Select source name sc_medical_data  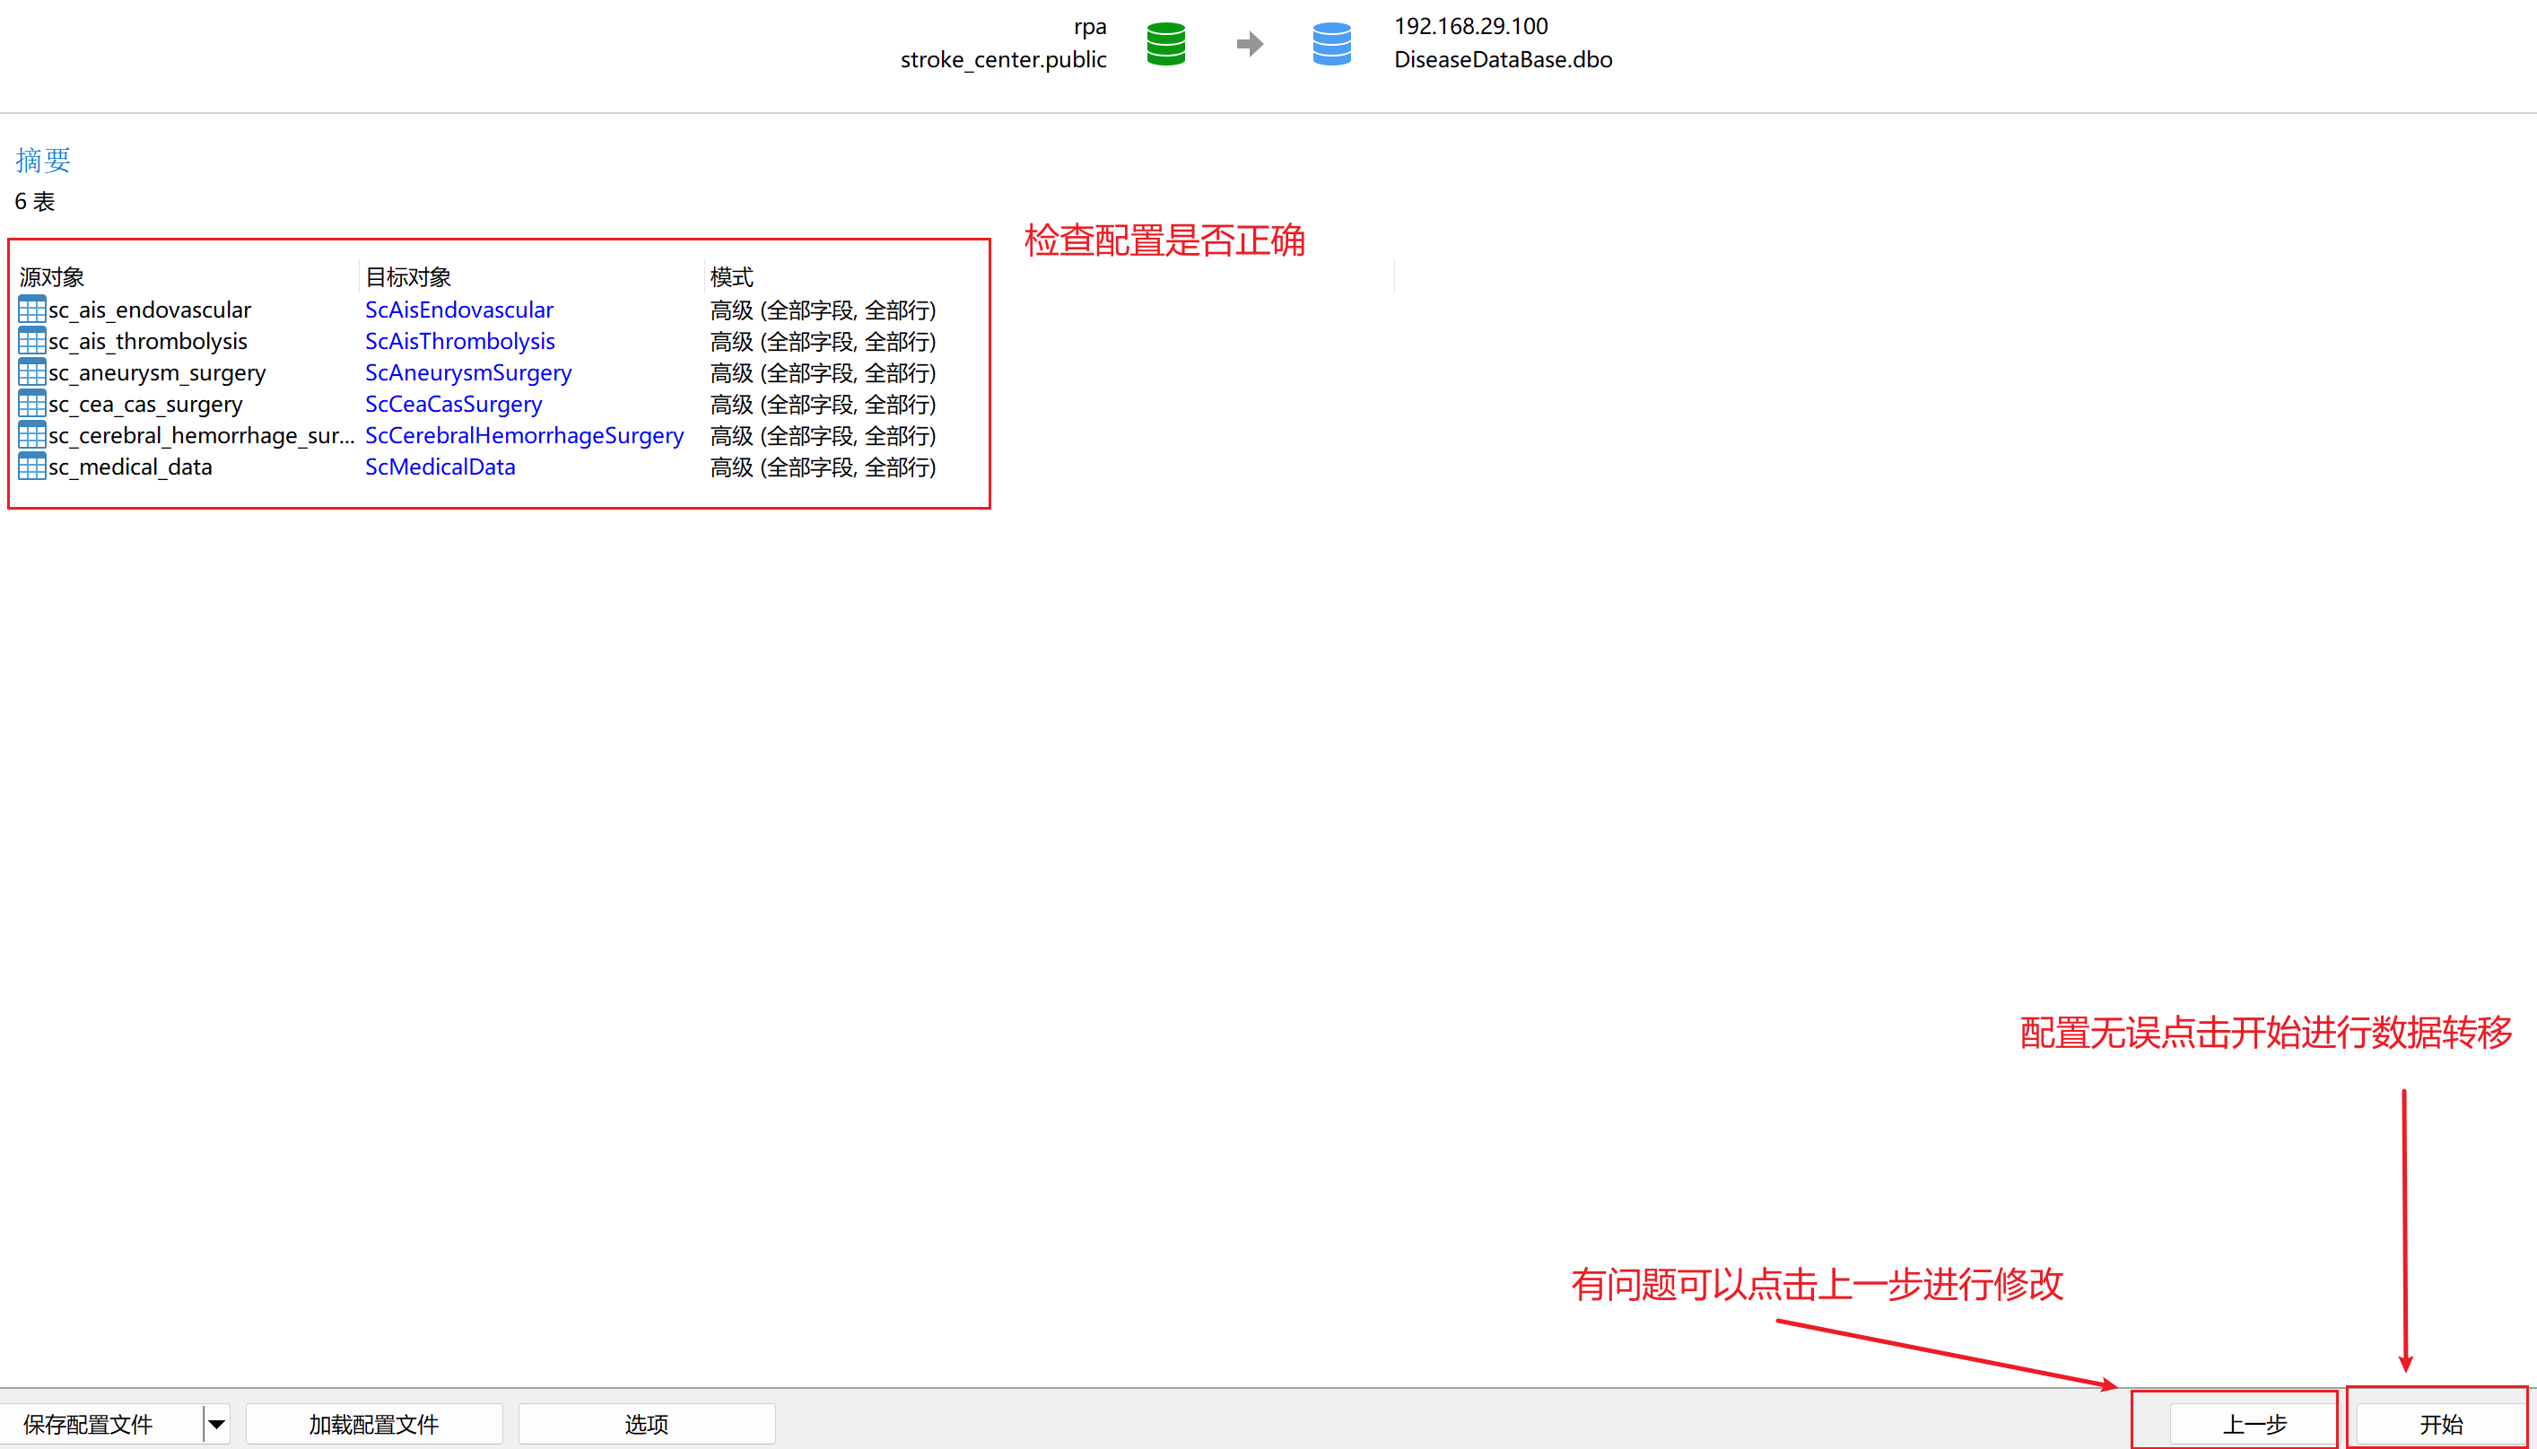130,467
